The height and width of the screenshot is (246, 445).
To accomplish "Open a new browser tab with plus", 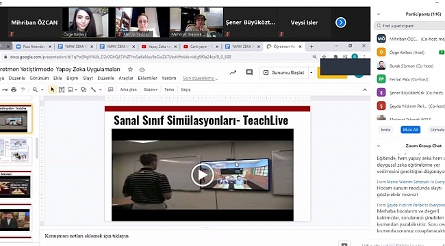I will 311,46.
